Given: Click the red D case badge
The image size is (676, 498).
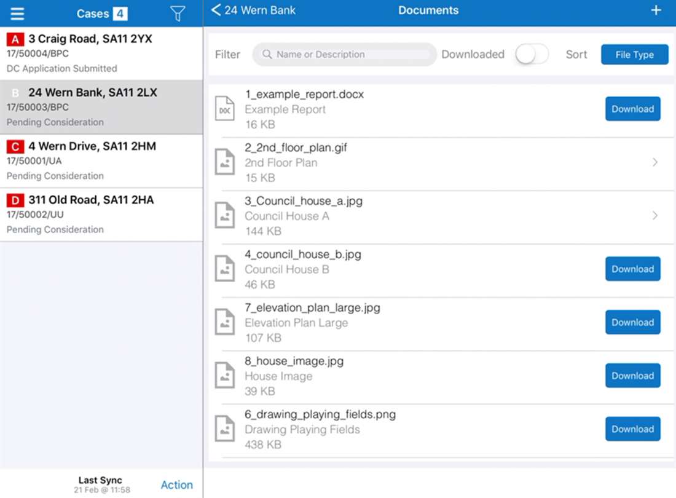Looking at the screenshot, I should pyautogui.click(x=15, y=200).
